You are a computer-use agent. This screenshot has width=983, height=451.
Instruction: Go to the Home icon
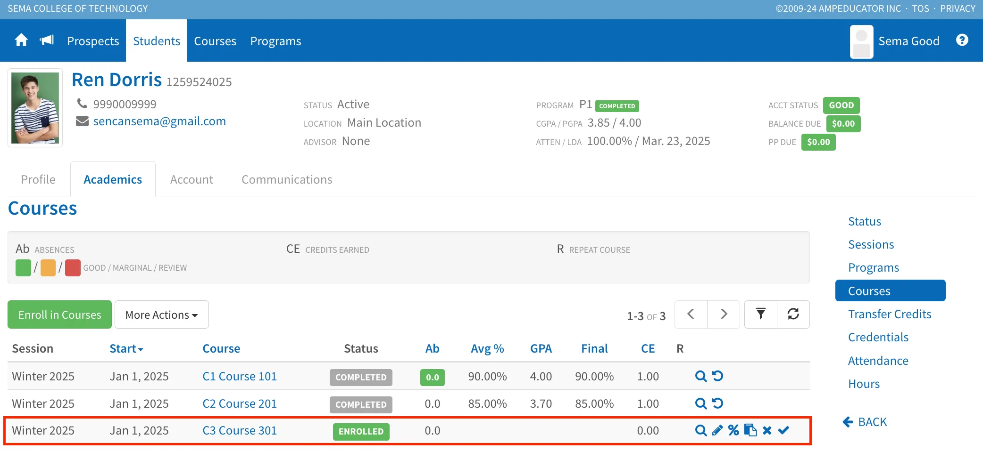[21, 40]
